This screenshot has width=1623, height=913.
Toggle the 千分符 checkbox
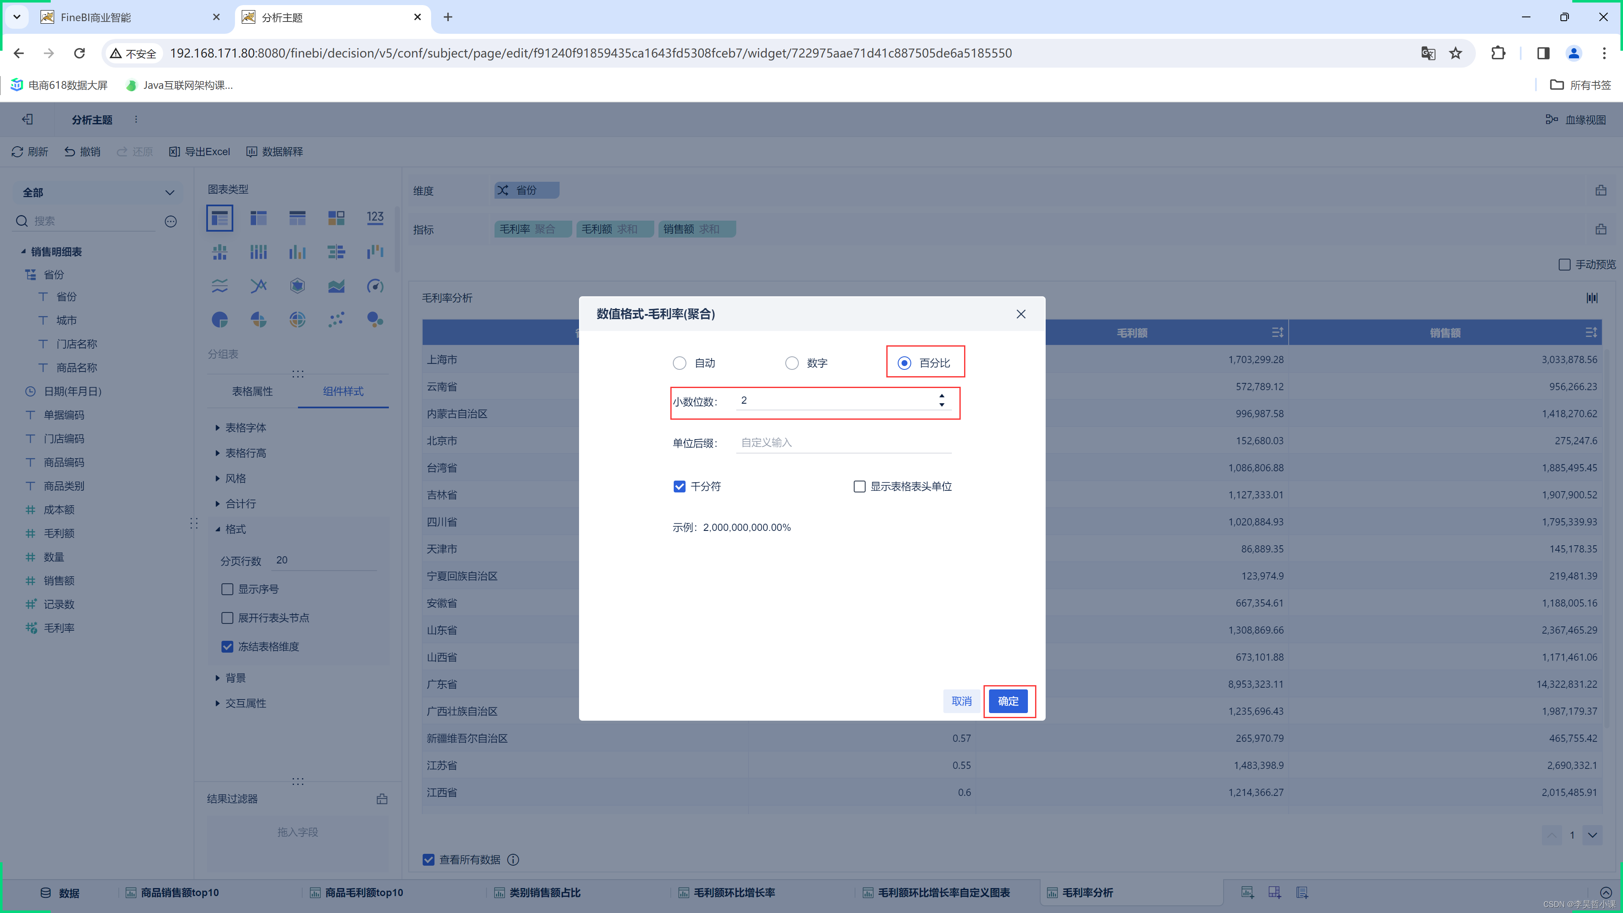click(x=679, y=487)
